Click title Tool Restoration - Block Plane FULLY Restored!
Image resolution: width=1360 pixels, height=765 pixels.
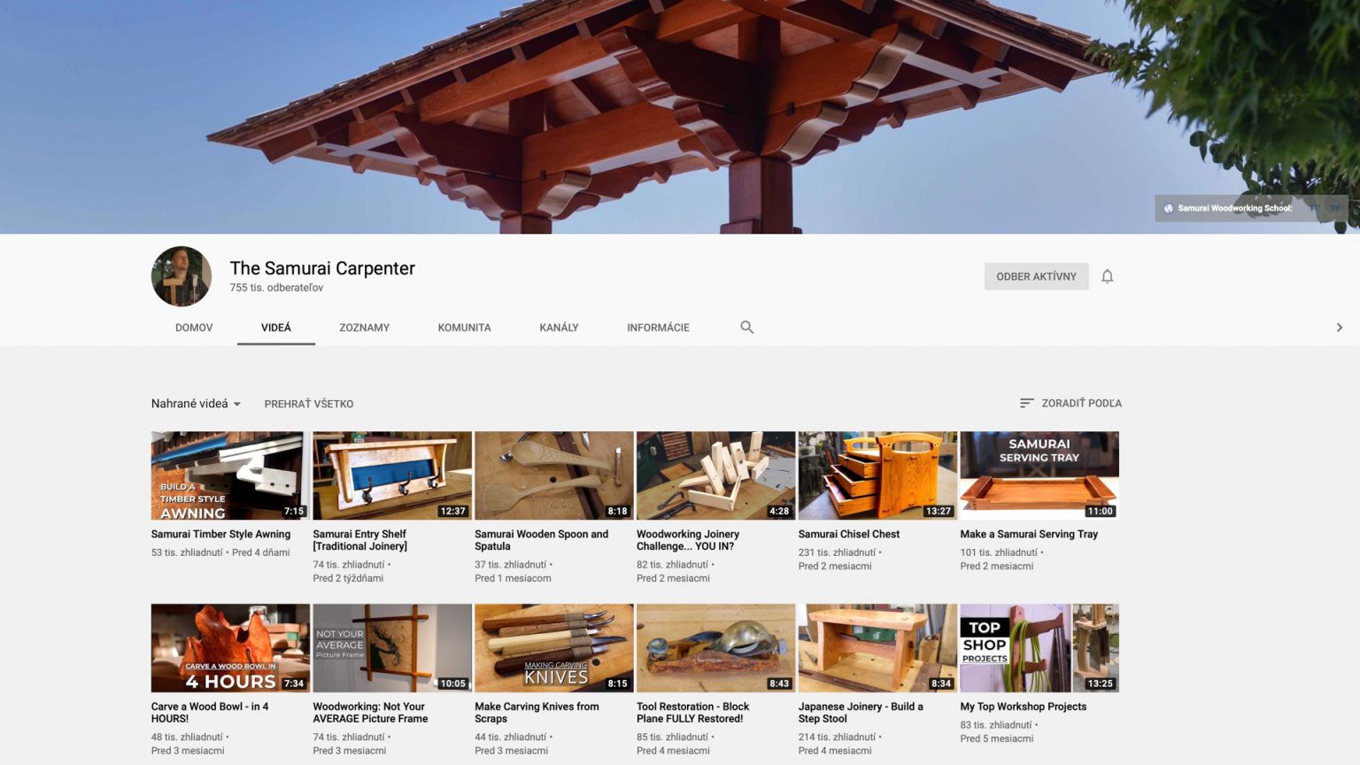692,713
